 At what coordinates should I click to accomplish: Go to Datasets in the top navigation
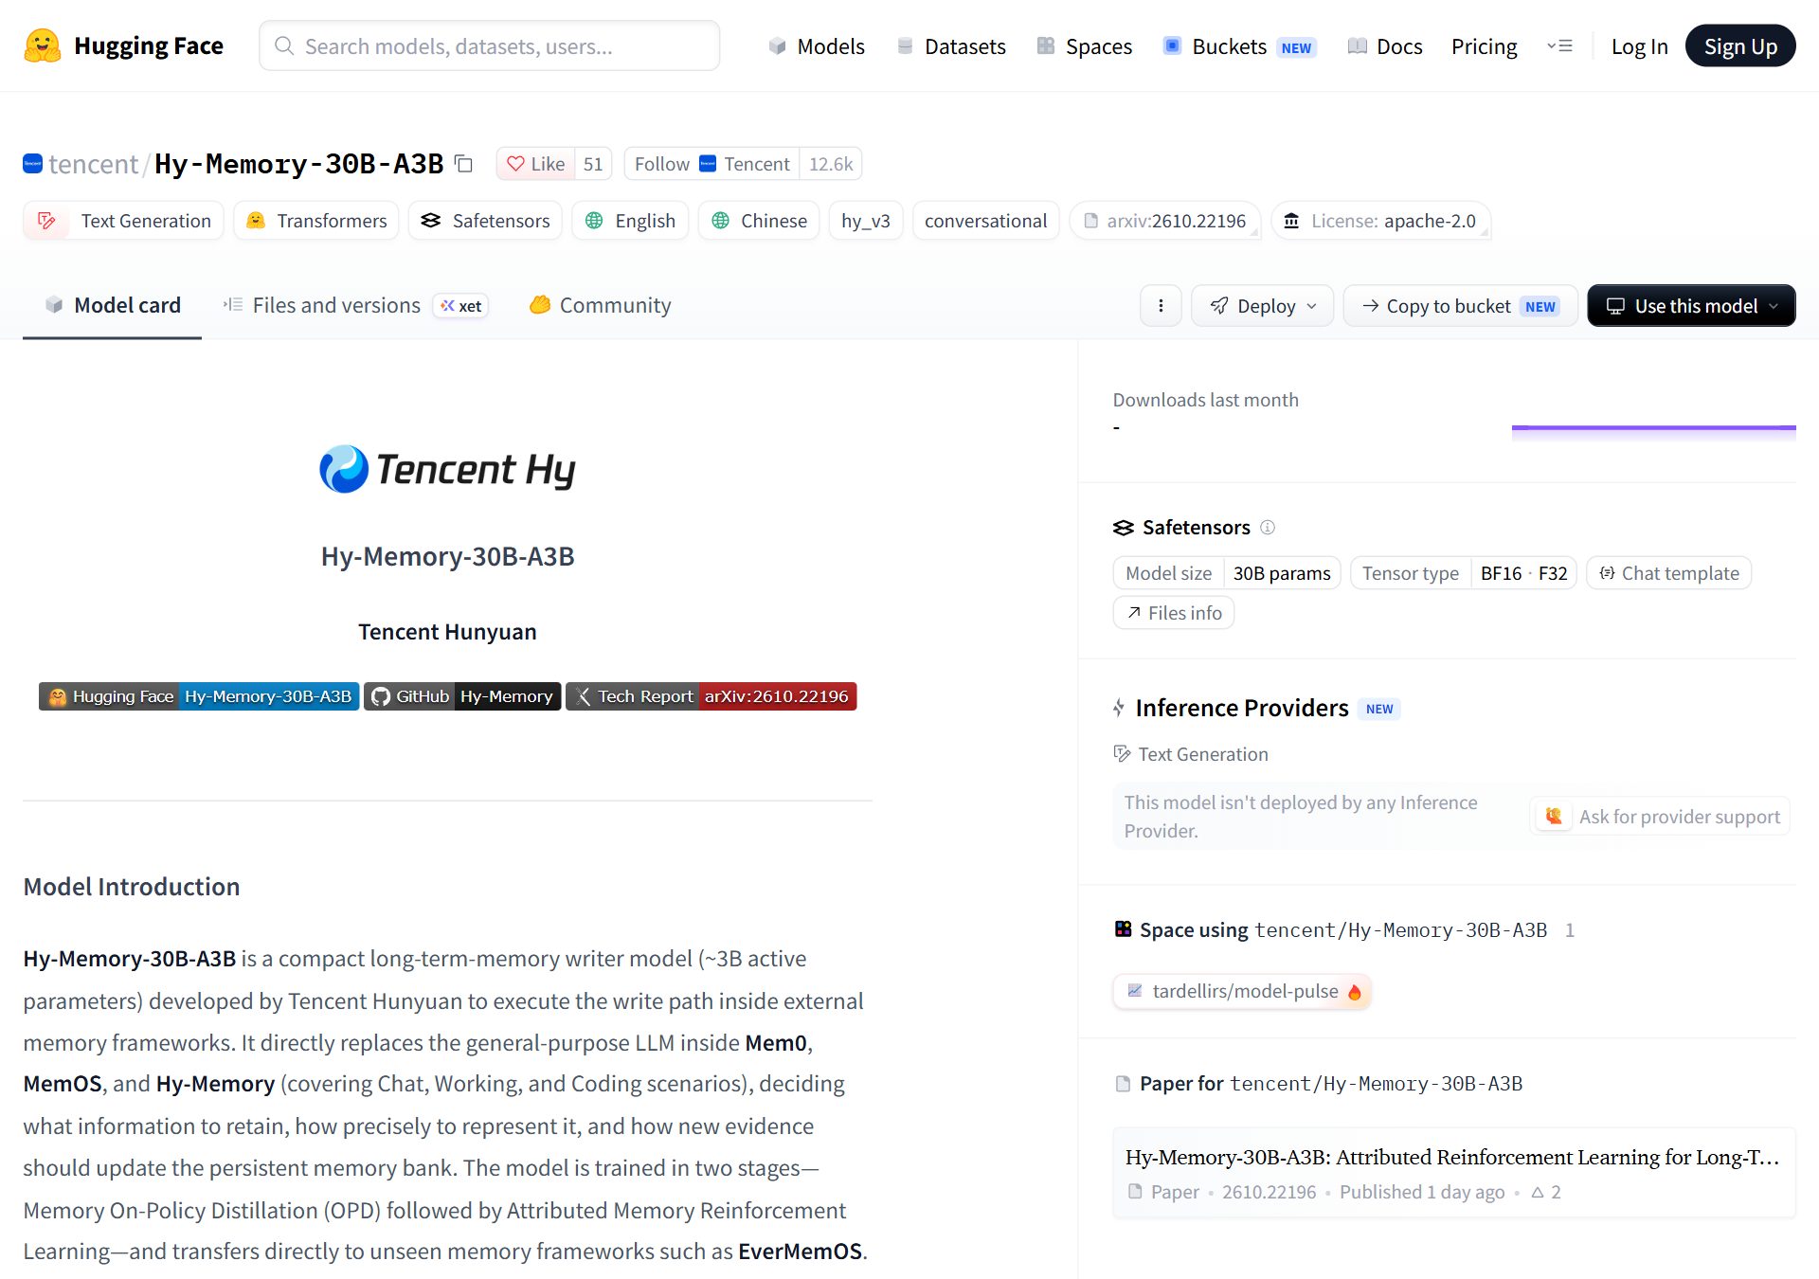(x=951, y=46)
